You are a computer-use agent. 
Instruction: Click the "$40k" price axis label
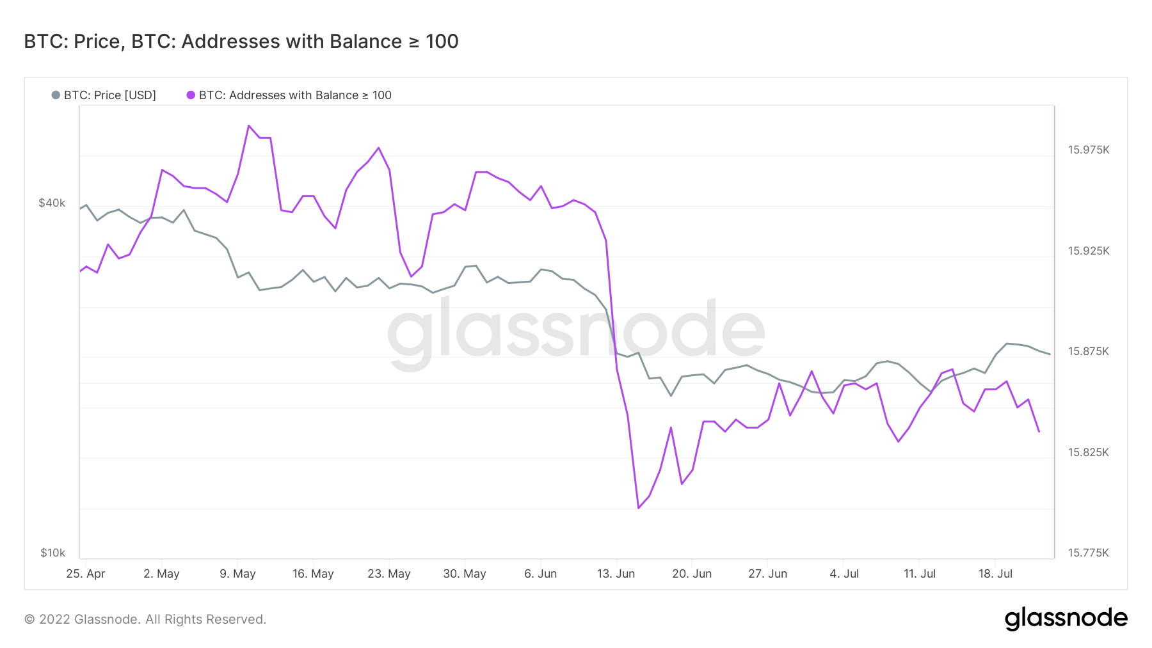click(52, 203)
